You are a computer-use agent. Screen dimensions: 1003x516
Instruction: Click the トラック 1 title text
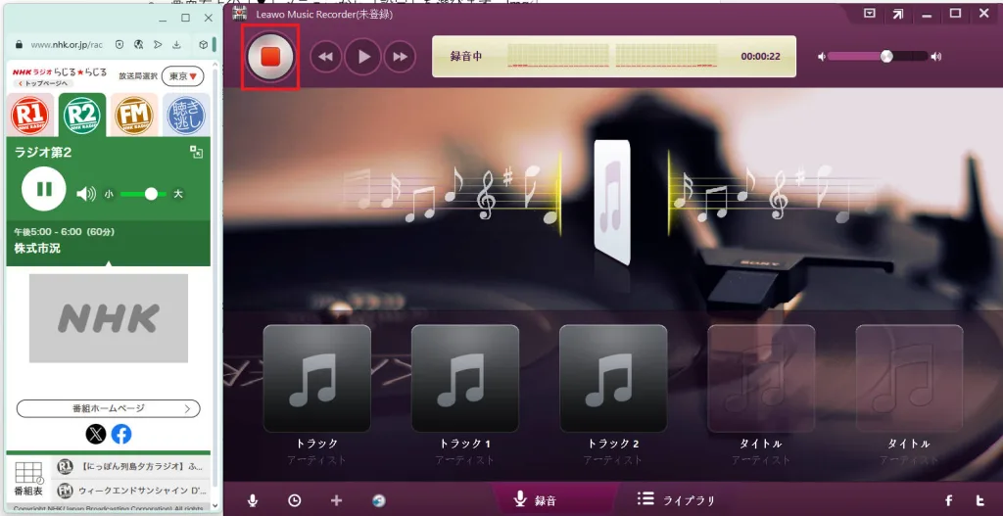click(465, 444)
